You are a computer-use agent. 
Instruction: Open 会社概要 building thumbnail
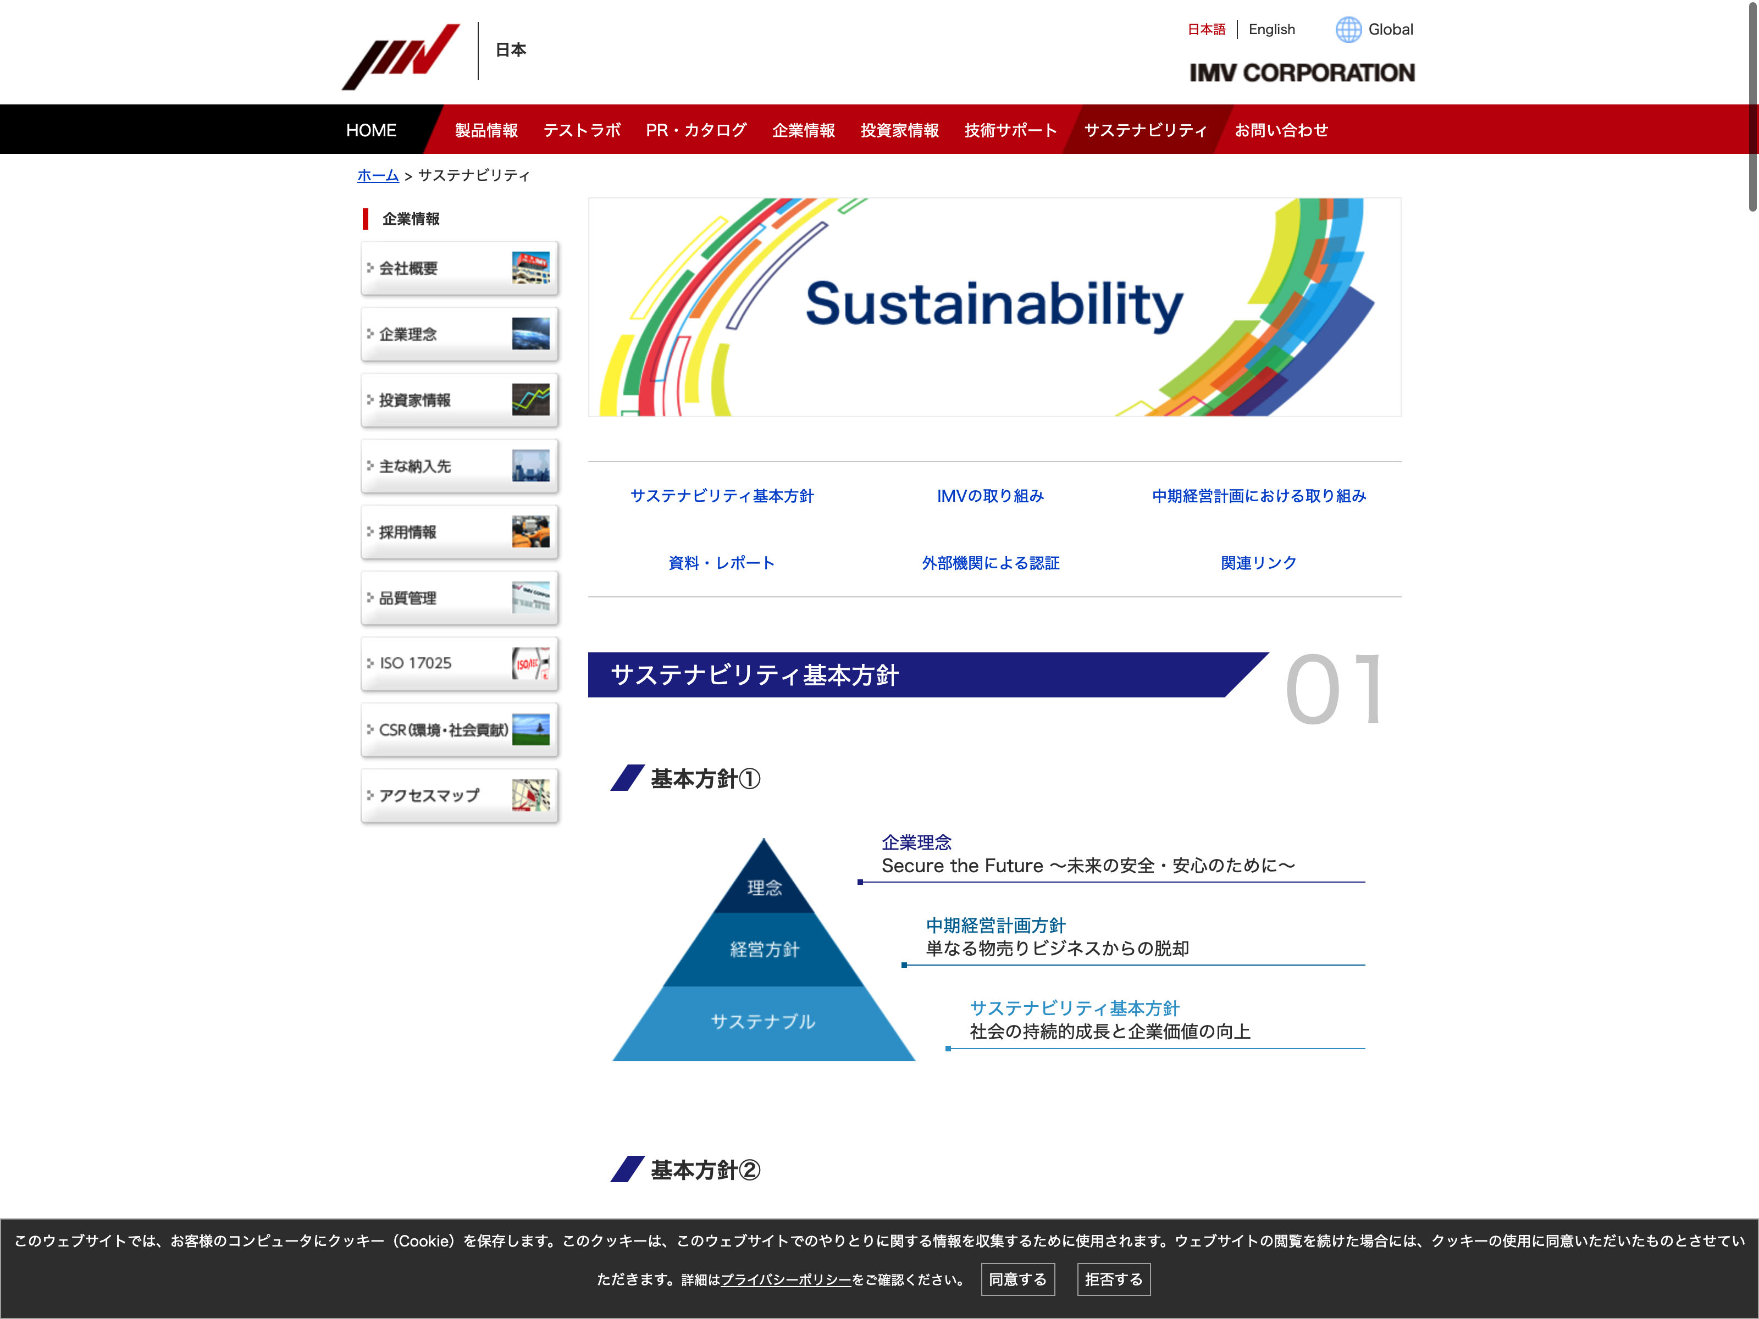pyautogui.click(x=530, y=268)
